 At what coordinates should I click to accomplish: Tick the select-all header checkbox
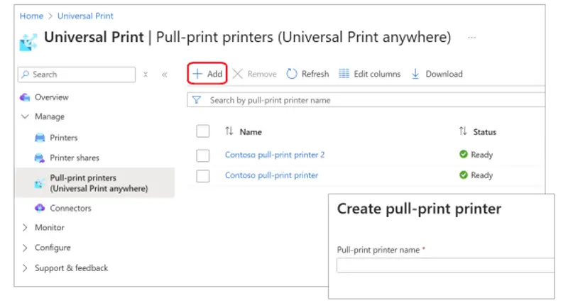(203, 131)
